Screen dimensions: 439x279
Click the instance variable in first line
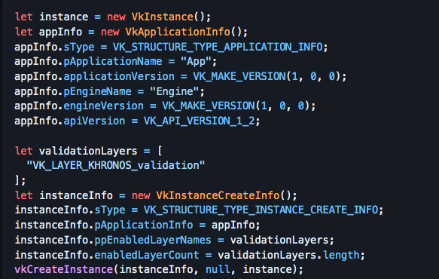pyautogui.click(x=64, y=17)
